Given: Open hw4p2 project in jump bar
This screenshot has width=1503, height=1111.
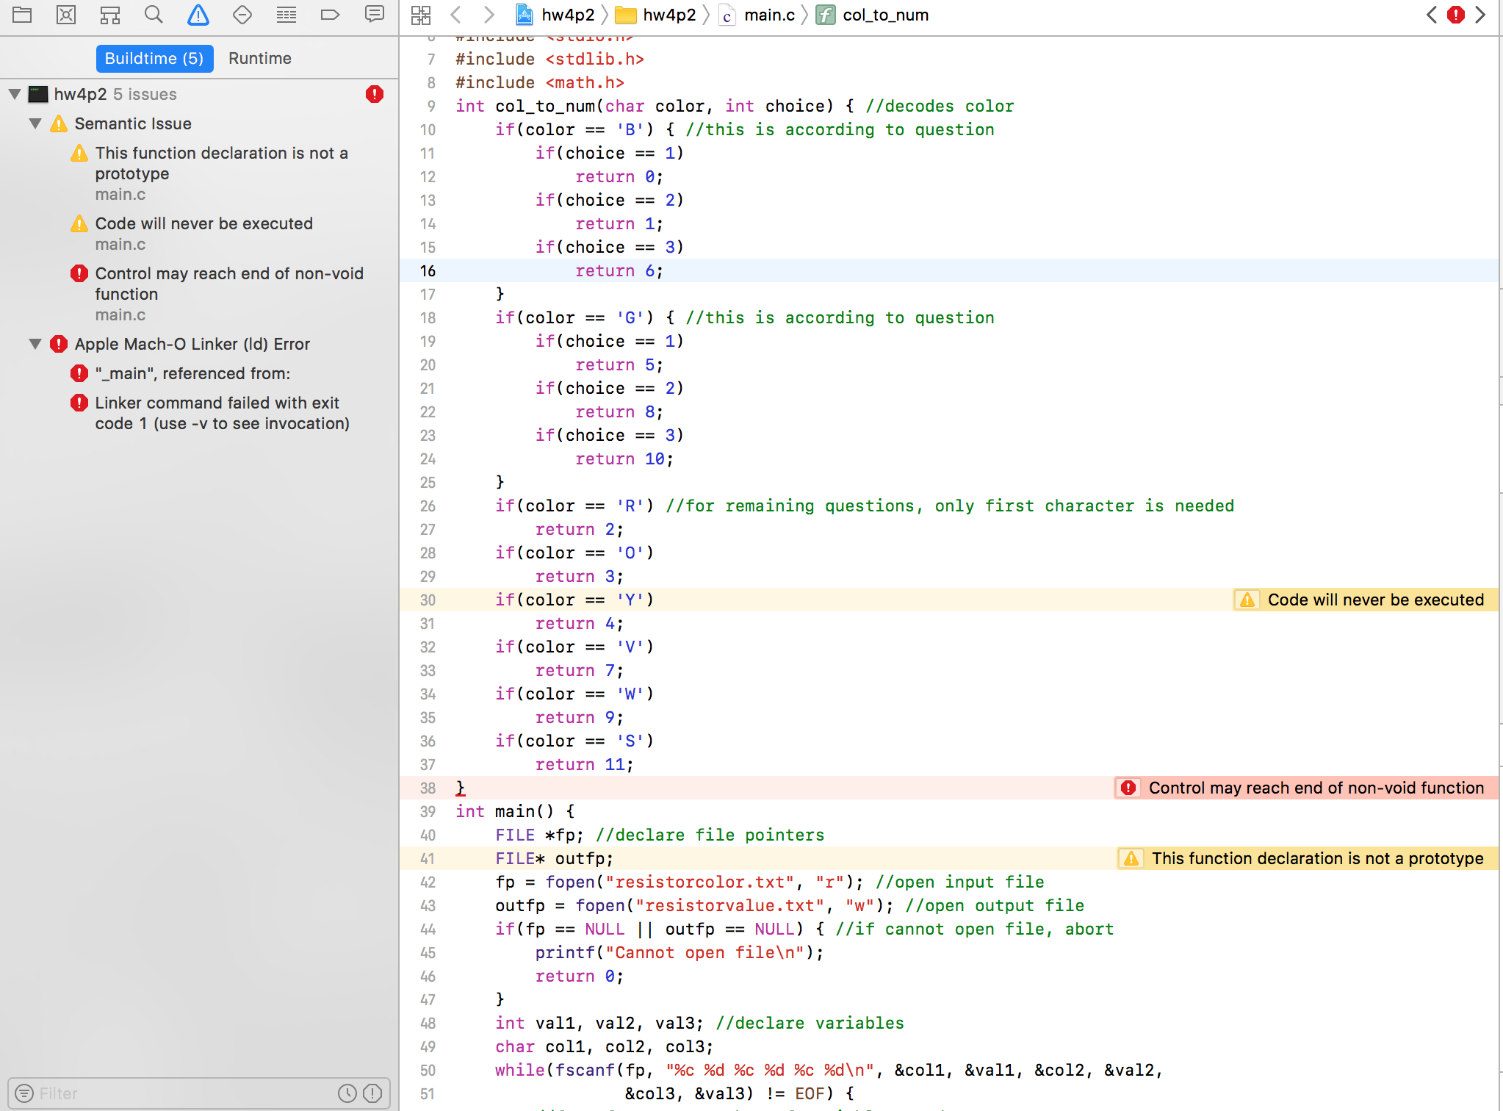Looking at the screenshot, I should click(x=555, y=15).
